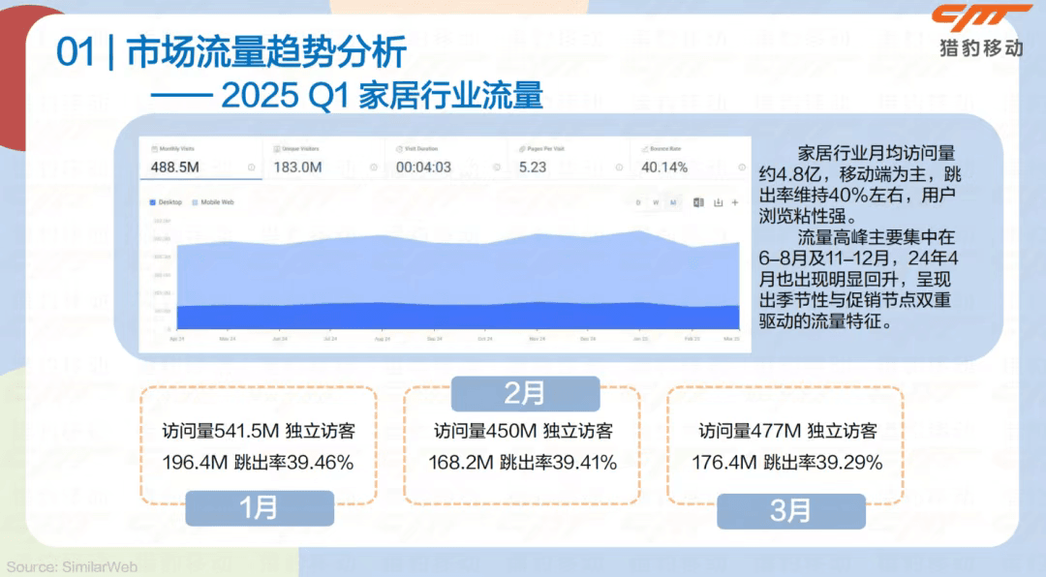Select the 2月 month header label
Screen dimensions: 1046x577
[524, 393]
